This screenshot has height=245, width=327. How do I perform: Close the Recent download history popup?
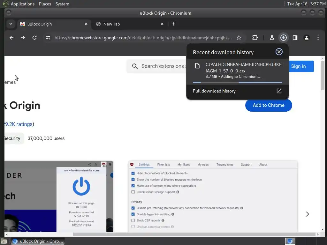point(279,52)
